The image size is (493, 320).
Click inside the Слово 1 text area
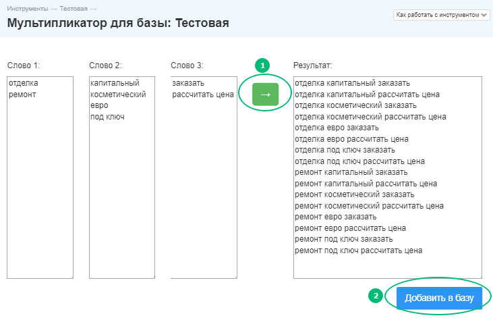point(40,178)
